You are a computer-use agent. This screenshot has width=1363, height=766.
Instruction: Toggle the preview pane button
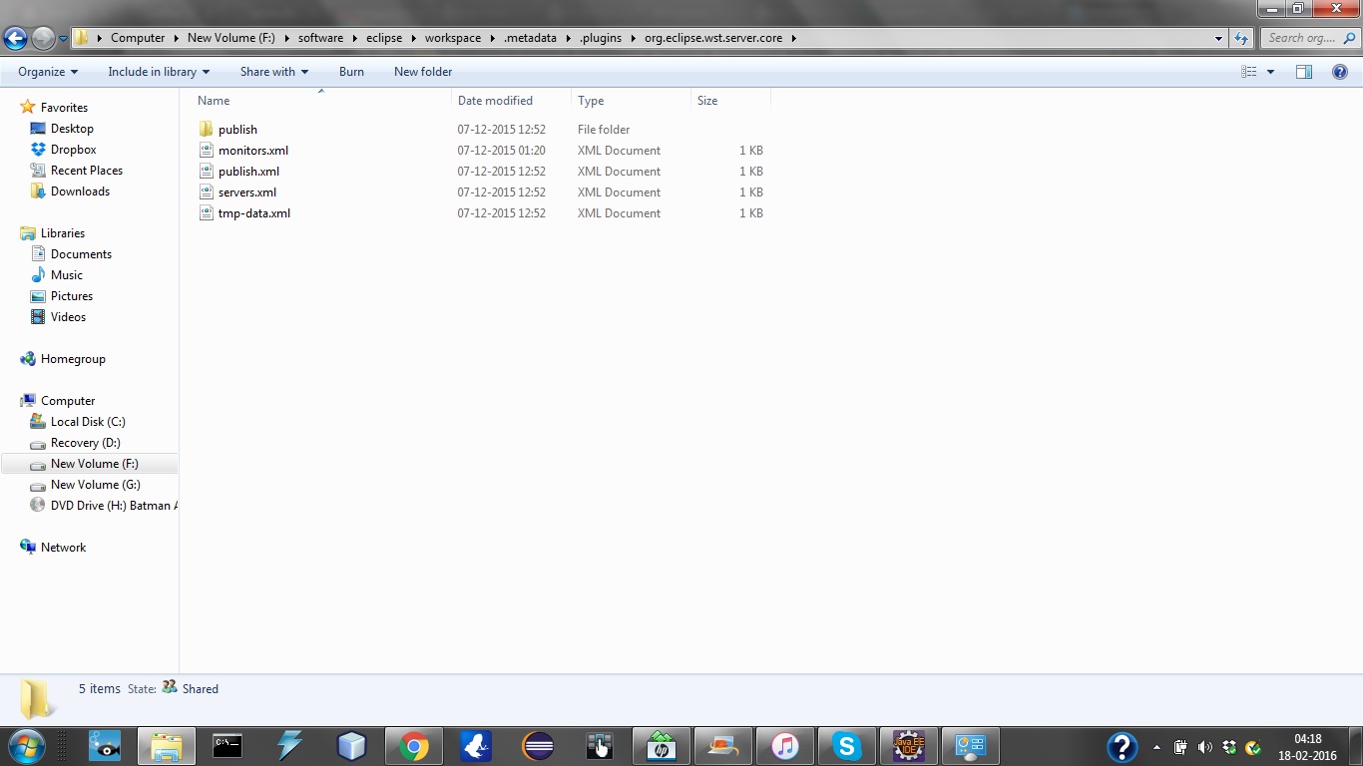[1303, 72]
